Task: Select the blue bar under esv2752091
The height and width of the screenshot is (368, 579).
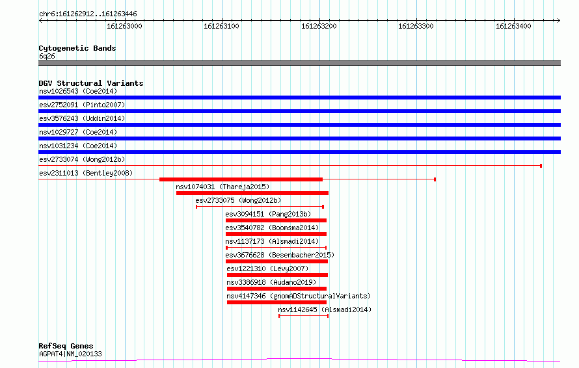Action: click(299, 111)
